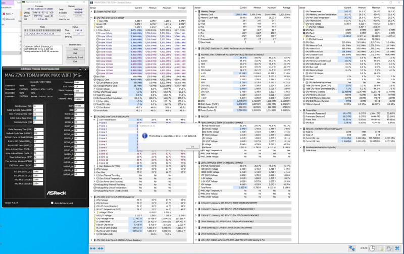Toggle the Auto Refresh checkbox in ASRock tool
This screenshot has height=254, width=404.
tap(52, 203)
